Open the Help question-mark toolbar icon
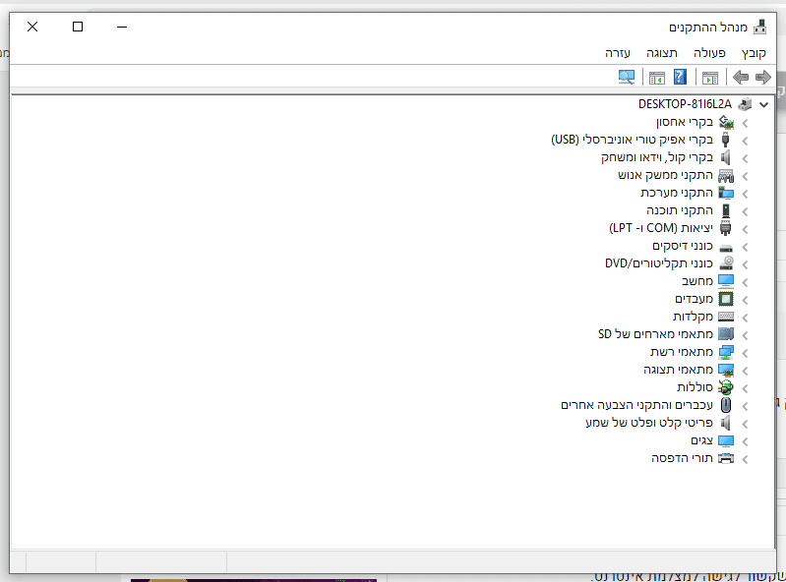The image size is (786, 582). 680,77
